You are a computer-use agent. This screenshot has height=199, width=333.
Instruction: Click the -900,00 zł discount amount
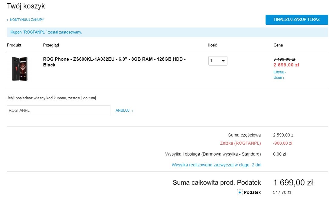283,143
